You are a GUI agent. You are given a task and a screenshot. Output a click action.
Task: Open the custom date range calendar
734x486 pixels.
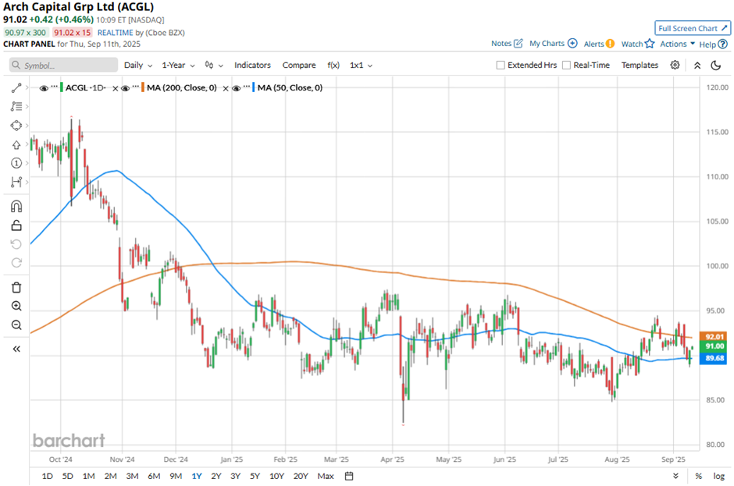coord(349,476)
